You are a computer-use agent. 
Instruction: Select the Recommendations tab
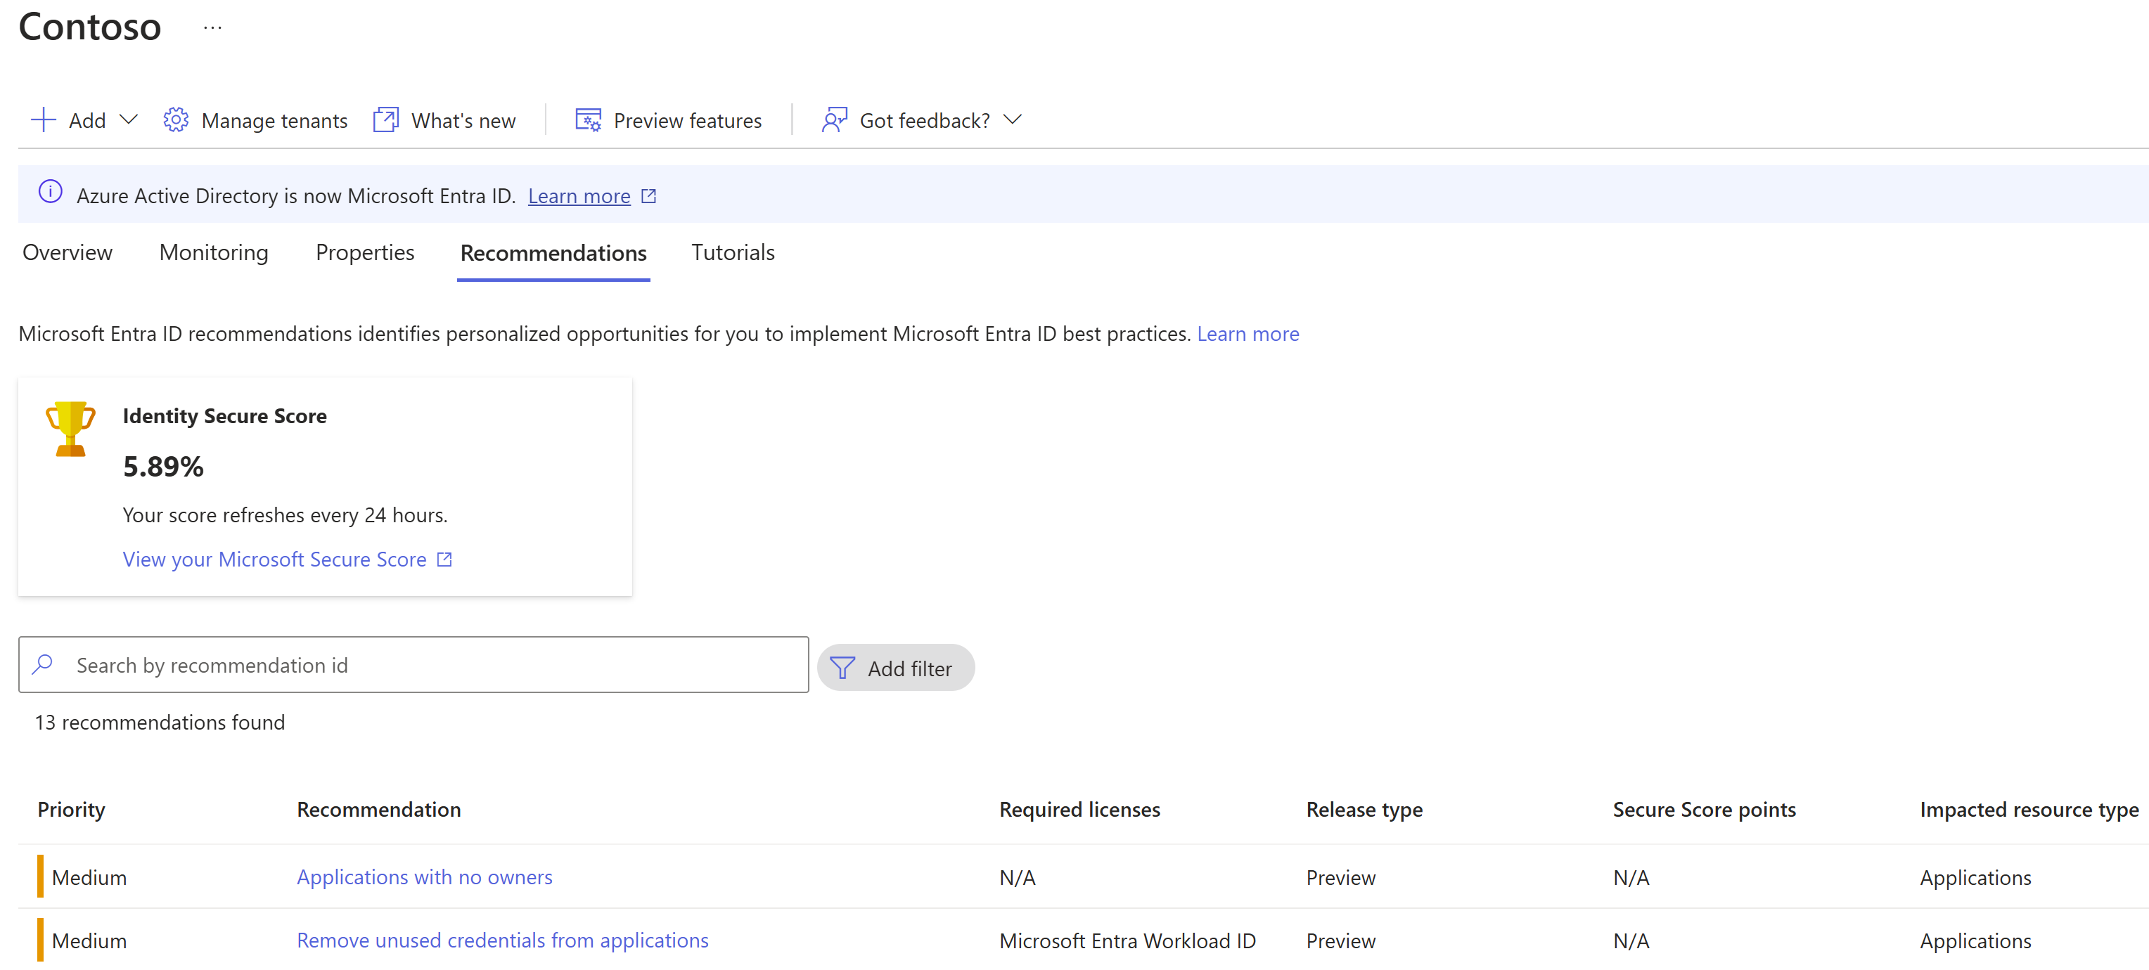pos(552,252)
